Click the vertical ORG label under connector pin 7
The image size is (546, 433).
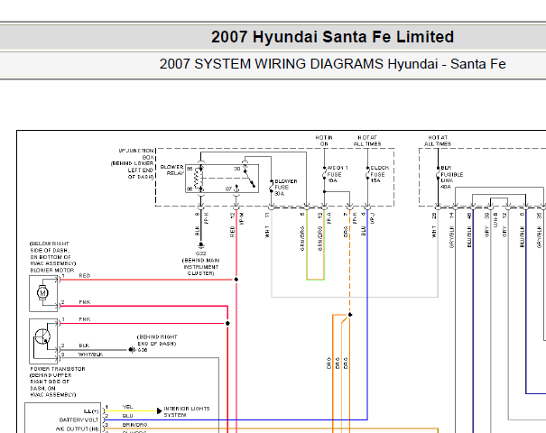[346, 232]
